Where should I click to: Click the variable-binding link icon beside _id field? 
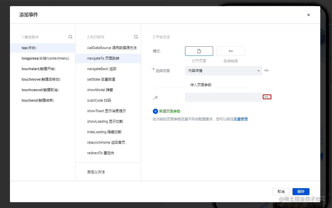[267, 97]
